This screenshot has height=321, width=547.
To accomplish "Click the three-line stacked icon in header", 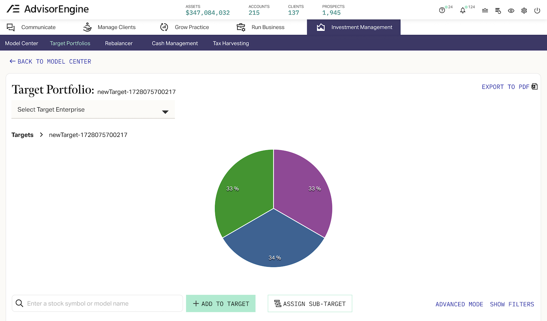I will [x=485, y=11].
